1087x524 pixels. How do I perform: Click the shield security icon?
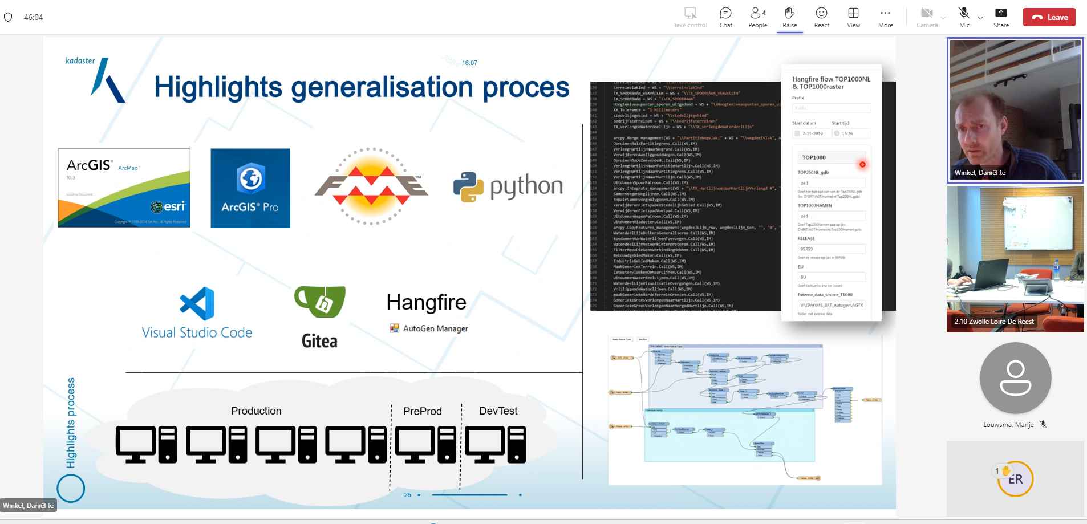tap(8, 17)
